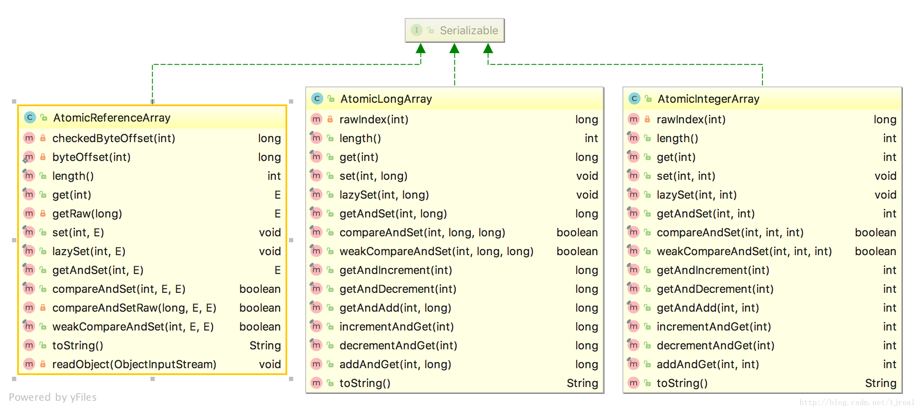Click the class icon of AtomicReferenceArray
The image size is (920, 411).
point(30,117)
